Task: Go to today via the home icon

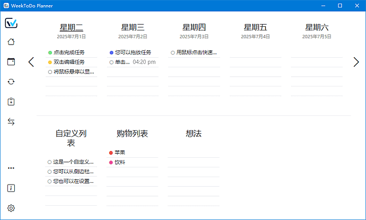Action: (x=11, y=42)
